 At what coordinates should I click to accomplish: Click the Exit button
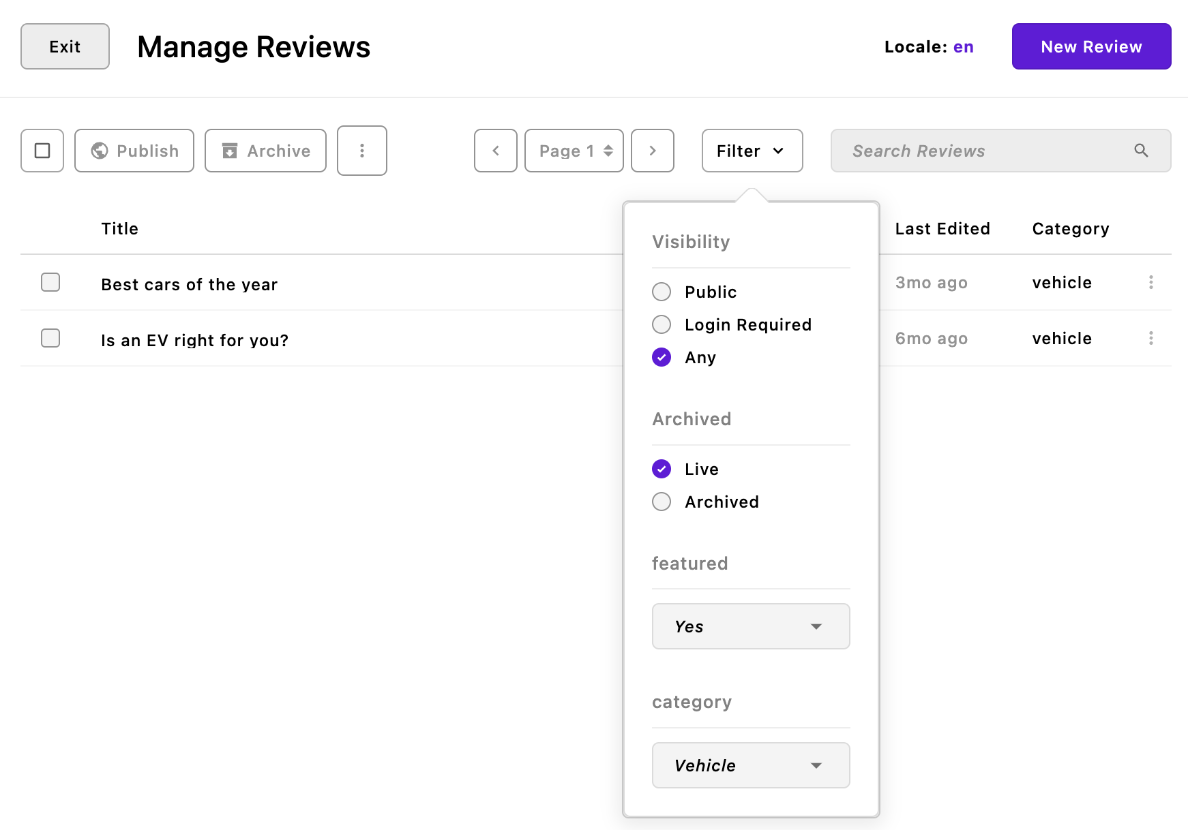[x=65, y=46]
